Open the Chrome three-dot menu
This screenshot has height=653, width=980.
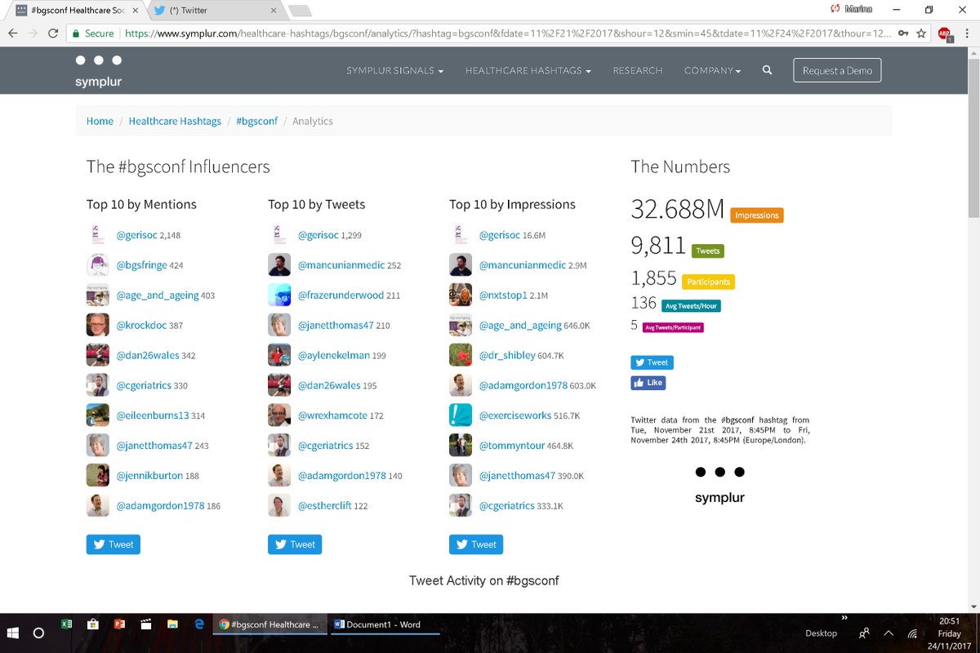967,33
